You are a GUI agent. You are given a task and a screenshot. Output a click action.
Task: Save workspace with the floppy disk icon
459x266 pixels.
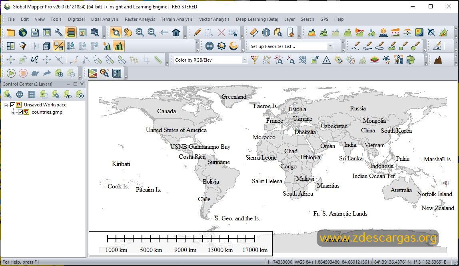[34, 32]
